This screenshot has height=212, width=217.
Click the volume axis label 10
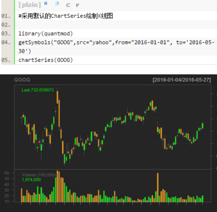[x=7, y=201]
